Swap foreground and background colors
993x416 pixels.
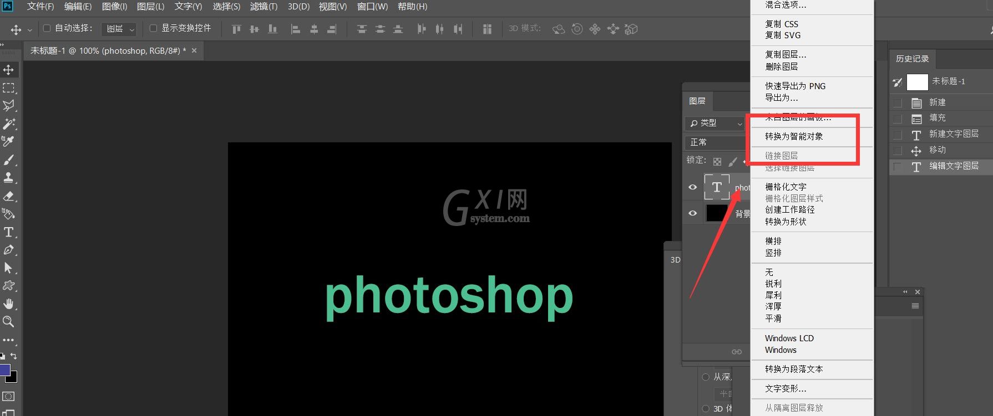(14, 356)
